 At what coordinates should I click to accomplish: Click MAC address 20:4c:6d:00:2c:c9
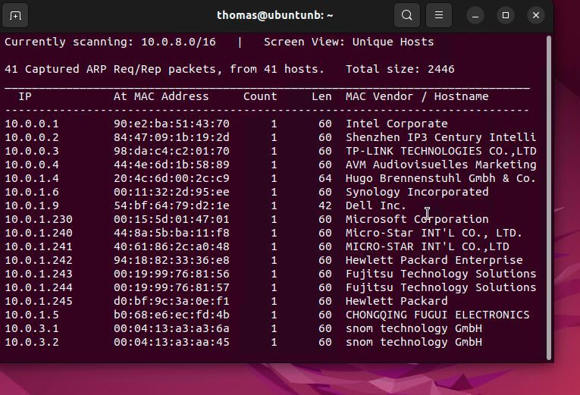tap(171, 178)
